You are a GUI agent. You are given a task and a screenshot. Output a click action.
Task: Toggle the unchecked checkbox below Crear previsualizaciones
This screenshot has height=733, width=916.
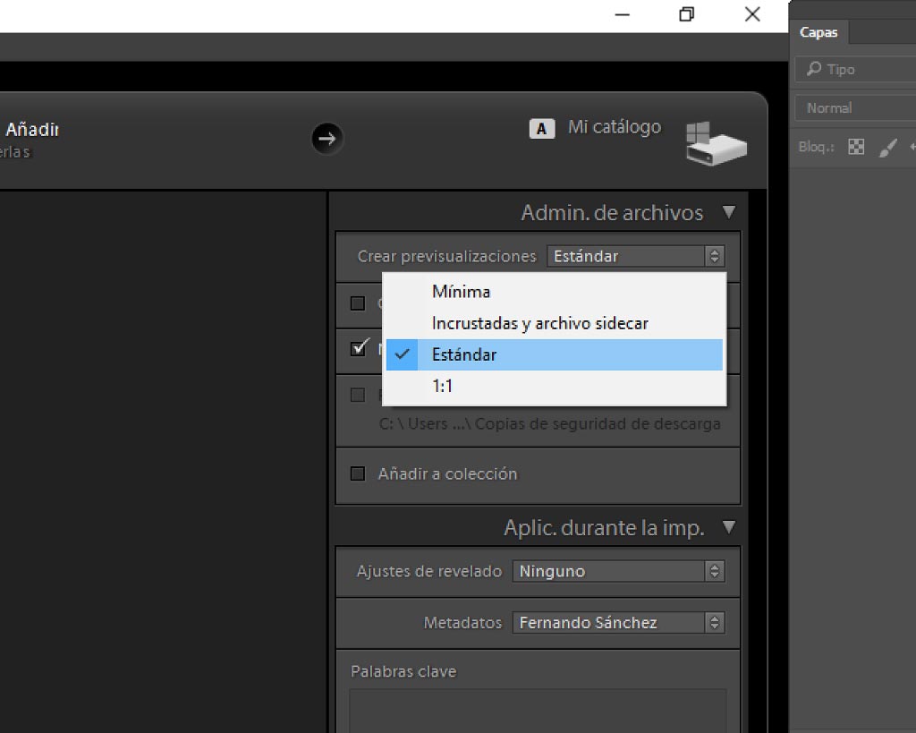pos(358,303)
